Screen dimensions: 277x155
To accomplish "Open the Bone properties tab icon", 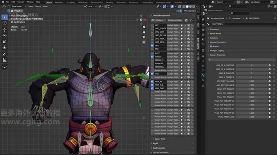I will [203, 75].
